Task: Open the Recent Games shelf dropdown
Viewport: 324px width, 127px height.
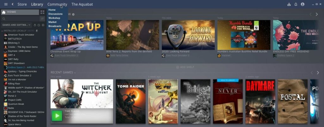Action: (75, 73)
